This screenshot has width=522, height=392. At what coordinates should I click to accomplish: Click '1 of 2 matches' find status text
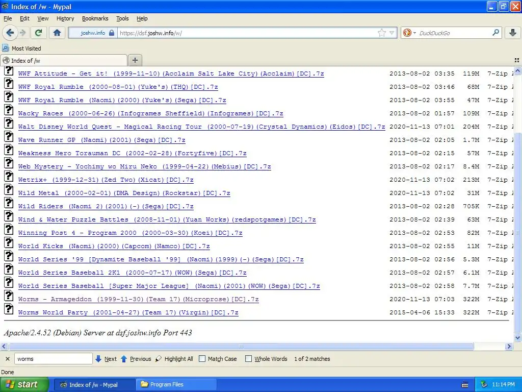(x=312, y=359)
